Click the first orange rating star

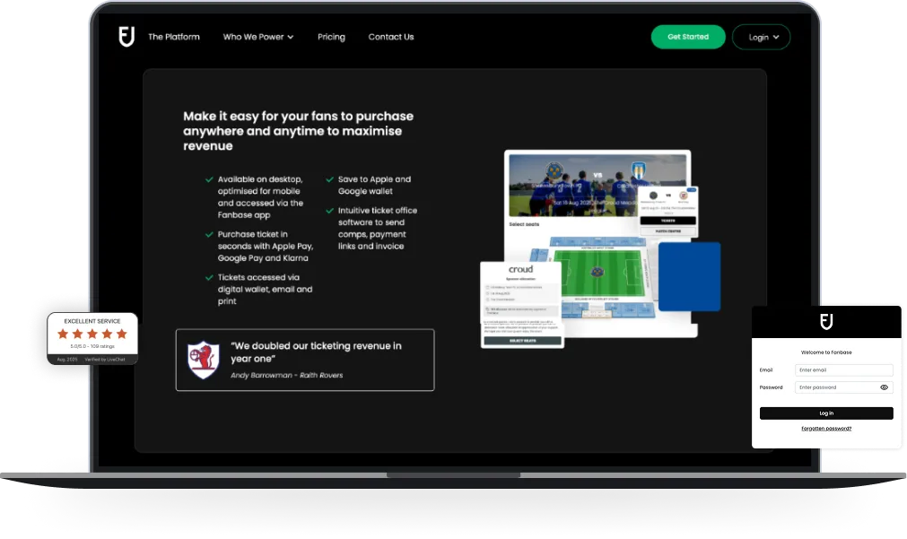(x=63, y=335)
